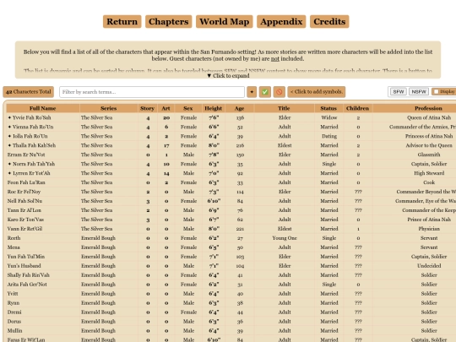Click the 42 Characters Total button
Viewport: 456px width, 342px height.
[x=28, y=92]
